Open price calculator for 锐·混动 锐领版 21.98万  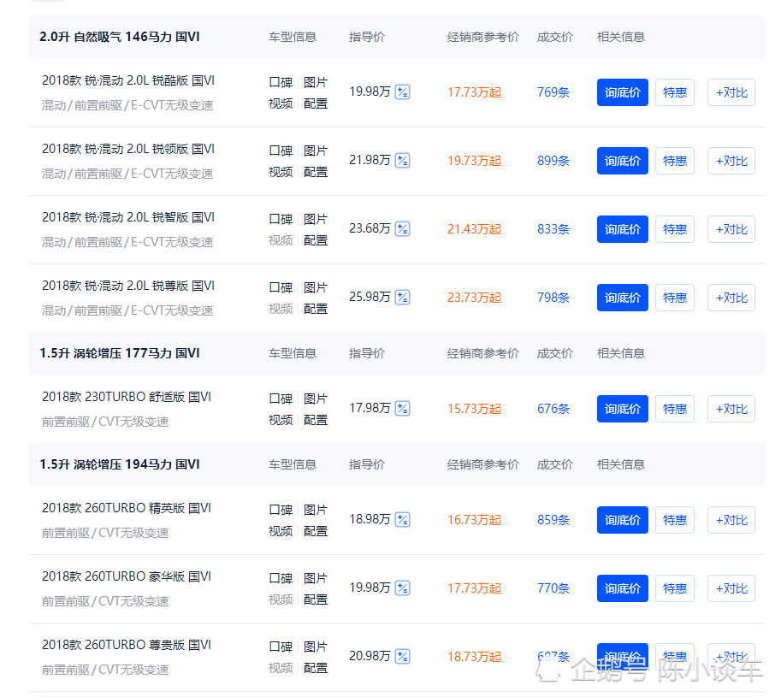click(x=403, y=161)
